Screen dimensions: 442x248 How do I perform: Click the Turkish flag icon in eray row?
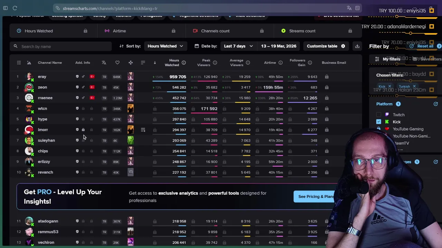pos(92,76)
